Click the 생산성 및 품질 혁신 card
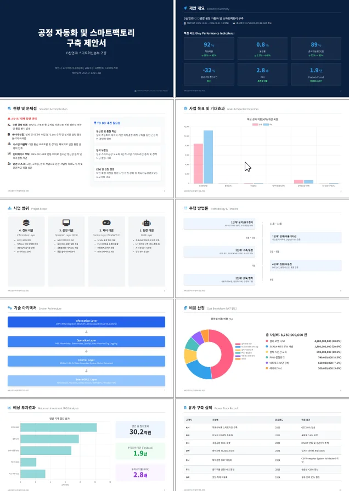The width and height of the screenshot is (349, 491). (127, 135)
